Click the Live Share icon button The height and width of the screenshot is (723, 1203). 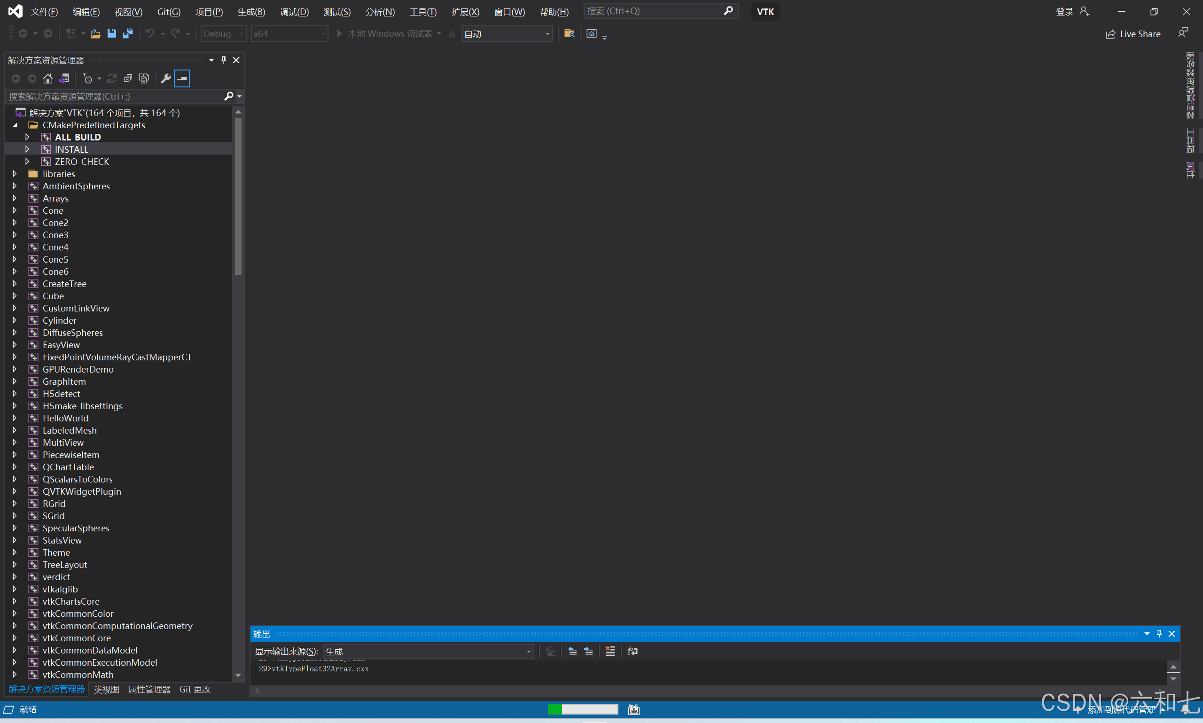(1133, 34)
